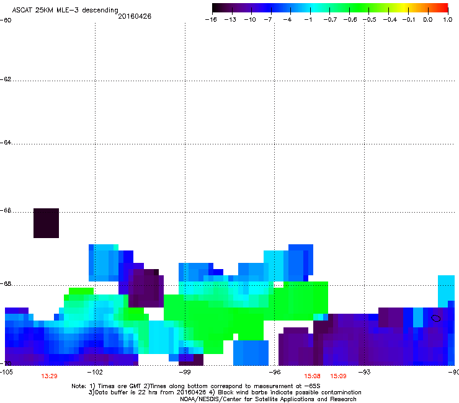Click the 0.0 colorbar label

point(428,20)
